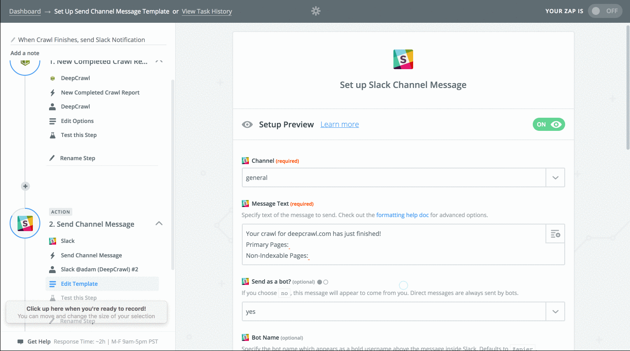This screenshot has width=630, height=351.
Task: Click pencil icon beside step 1 Rename Step
Action: coord(52,158)
